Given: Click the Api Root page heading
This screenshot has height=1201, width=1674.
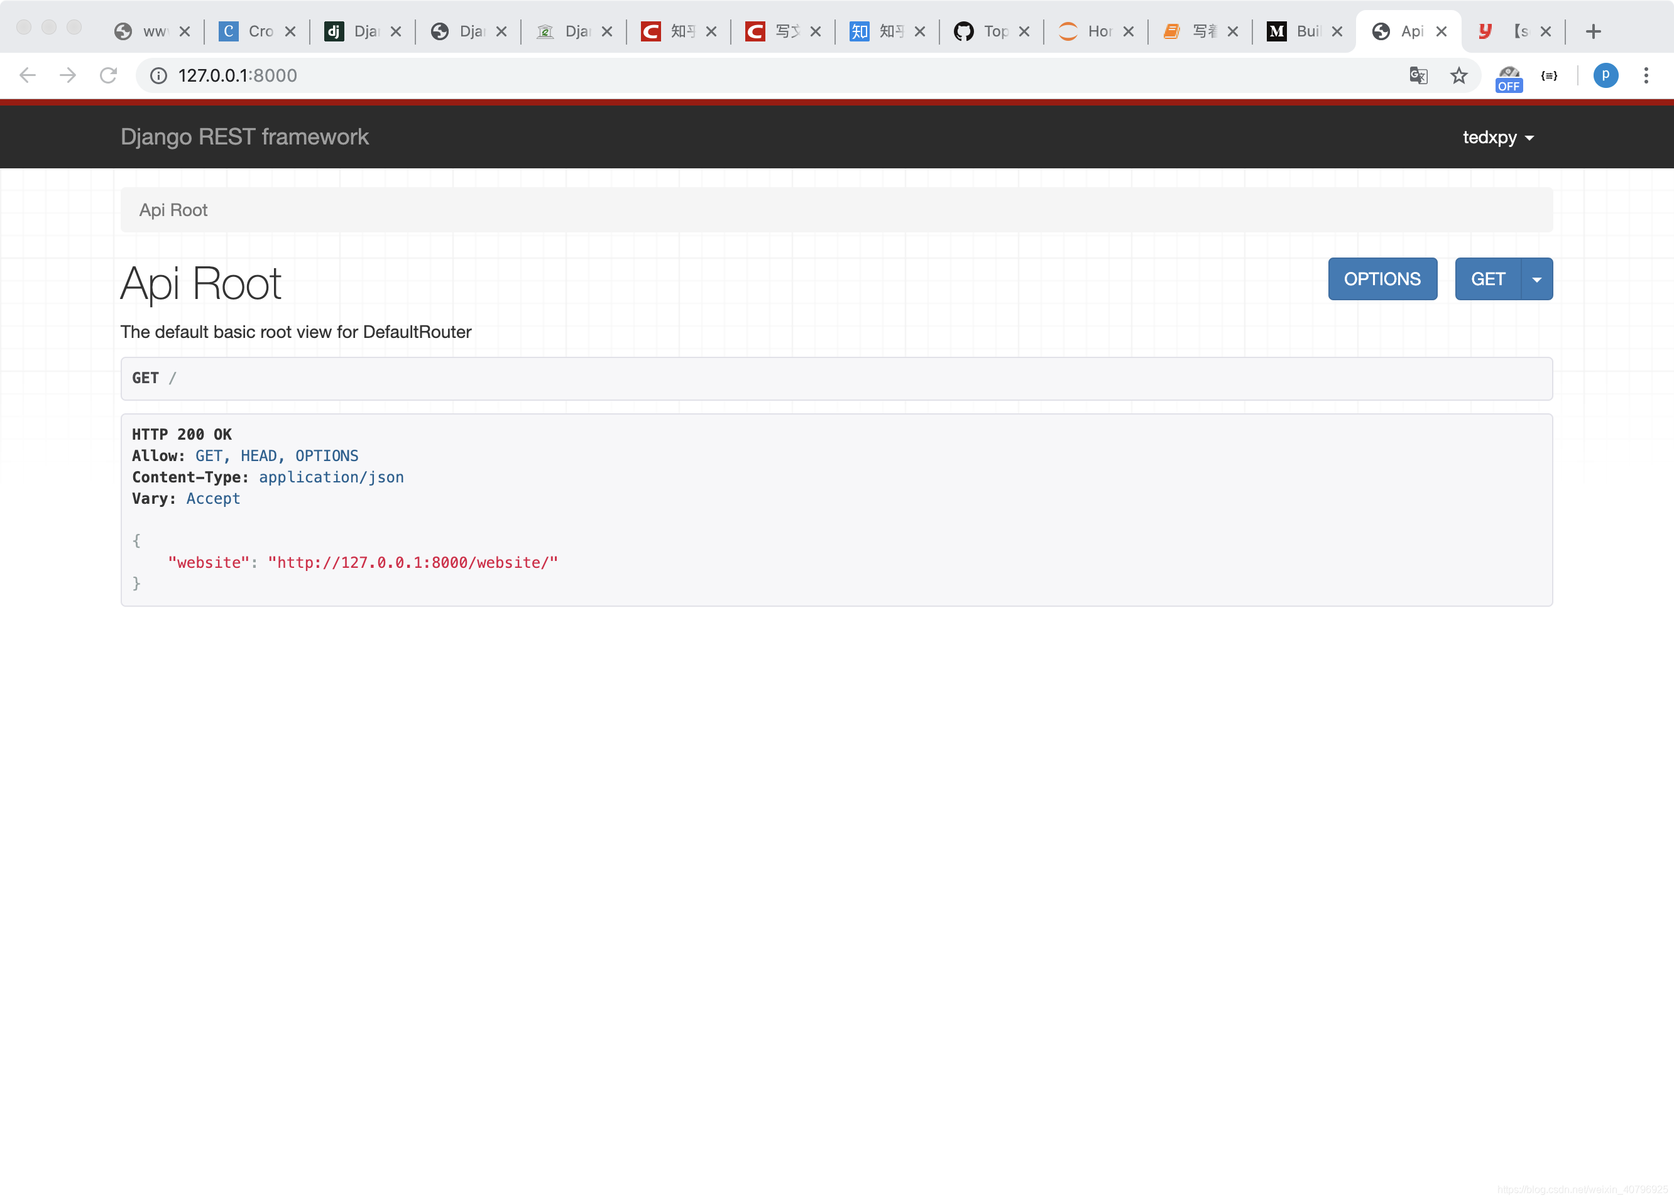Looking at the screenshot, I should point(200,283).
